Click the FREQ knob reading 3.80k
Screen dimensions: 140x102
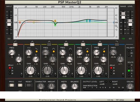[x=80, y=52]
